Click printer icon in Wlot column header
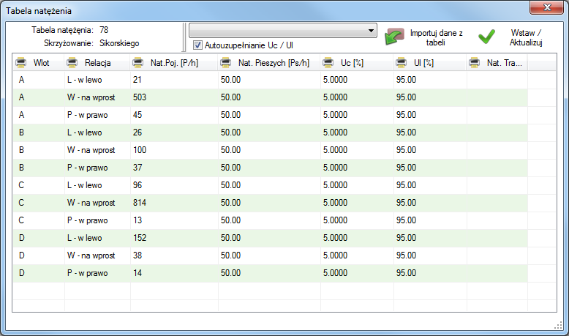Image resolution: width=569 pixels, height=336 pixels. (x=21, y=62)
